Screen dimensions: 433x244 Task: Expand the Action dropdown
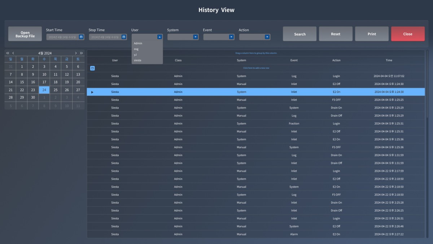tap(267, 37)
